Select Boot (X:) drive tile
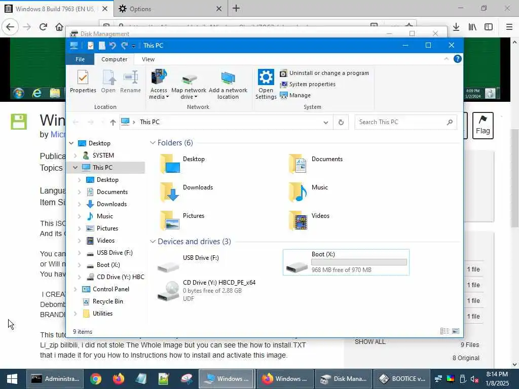Image resolution: width=519 pixels, height=389 pixels. coord(346,262)
